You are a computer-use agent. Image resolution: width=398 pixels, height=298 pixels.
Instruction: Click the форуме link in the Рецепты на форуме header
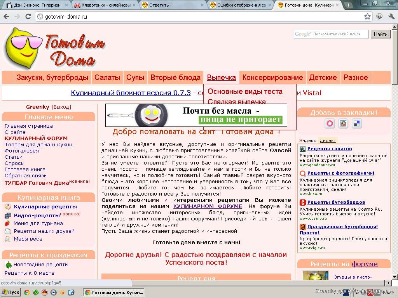pyautogui.click(x=365, y=264)
